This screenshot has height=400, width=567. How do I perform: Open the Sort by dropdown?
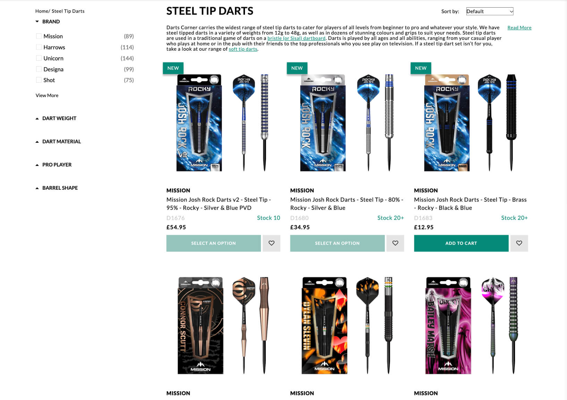[x=490, y=11]
